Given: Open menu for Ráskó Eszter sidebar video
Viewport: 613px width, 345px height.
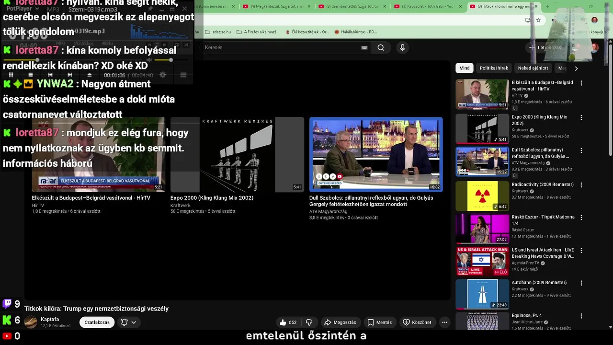Looking at the screenshot, I should 581,218.
